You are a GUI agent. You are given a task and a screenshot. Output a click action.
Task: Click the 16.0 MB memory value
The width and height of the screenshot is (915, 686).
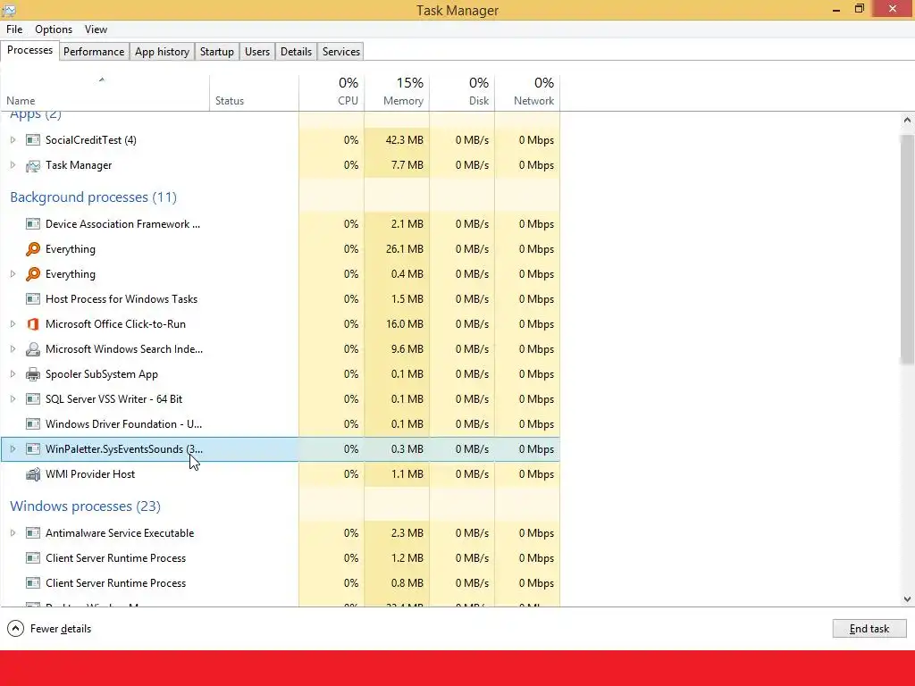[x=405, y=324]
